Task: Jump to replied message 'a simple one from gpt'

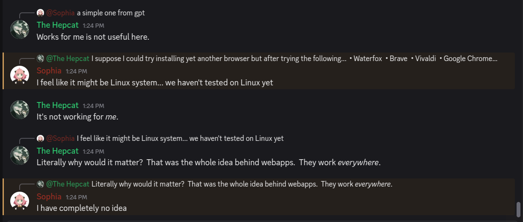Action: 111,13
